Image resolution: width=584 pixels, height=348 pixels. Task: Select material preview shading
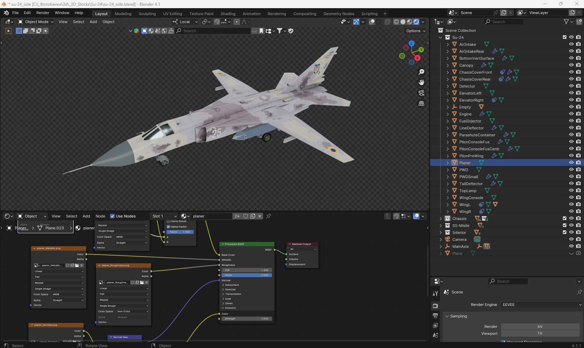point(410,22)
